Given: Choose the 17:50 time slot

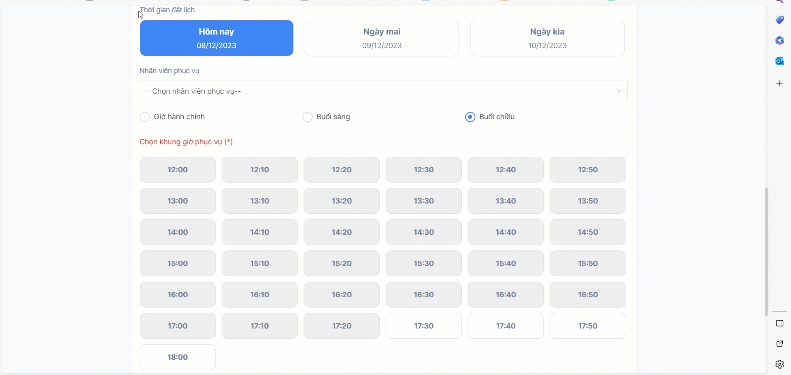Looking at the screenshot, I should (588, 326).
